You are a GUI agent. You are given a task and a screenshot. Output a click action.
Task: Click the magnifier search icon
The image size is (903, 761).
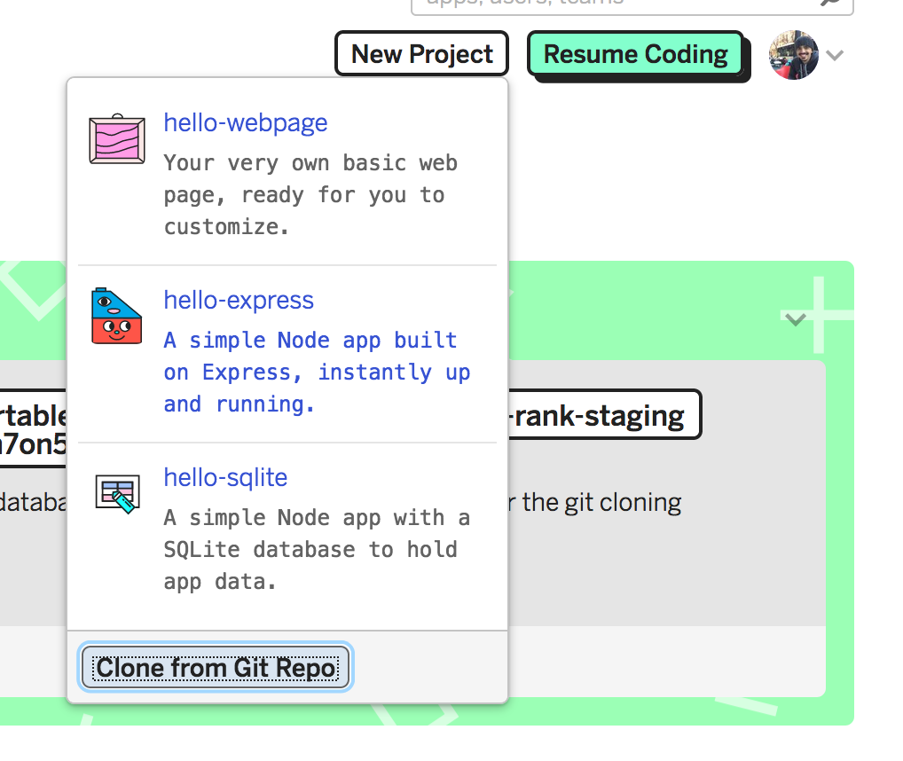830,3
